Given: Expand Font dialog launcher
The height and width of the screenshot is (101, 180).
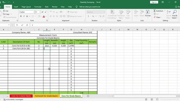Looking at the screenshot, I should tap(47, 20).
